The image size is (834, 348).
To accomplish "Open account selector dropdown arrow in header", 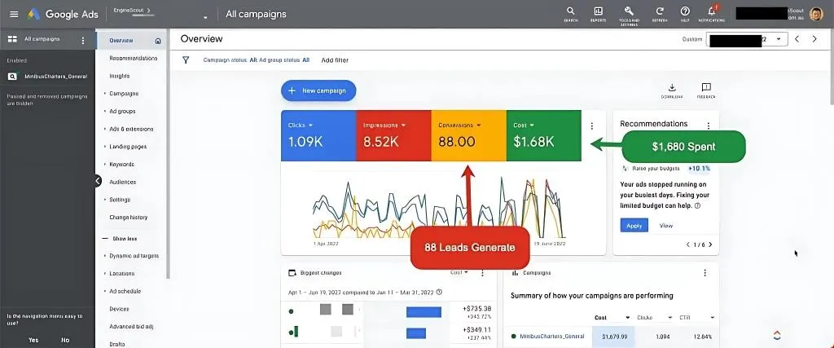I will [205, 17].
